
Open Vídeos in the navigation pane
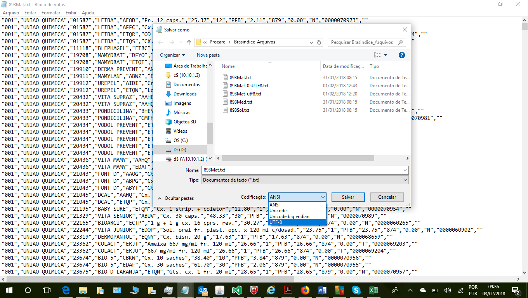pyautogui.click(x=176, y=131)
